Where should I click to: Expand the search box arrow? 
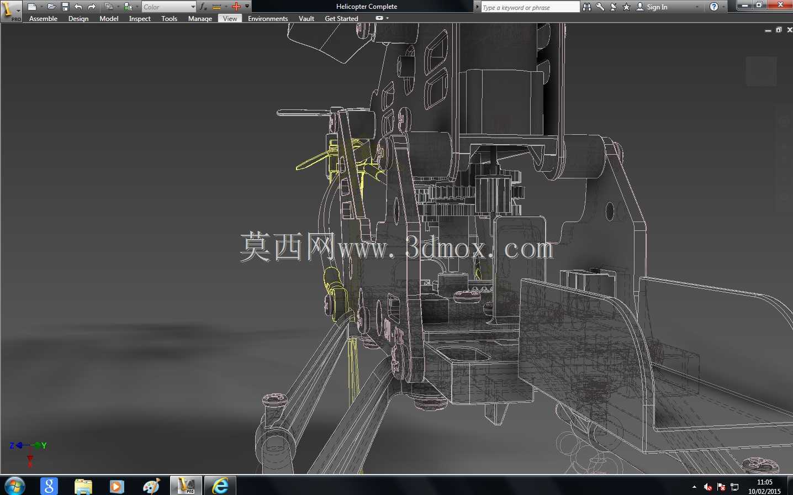click(477, 7)
